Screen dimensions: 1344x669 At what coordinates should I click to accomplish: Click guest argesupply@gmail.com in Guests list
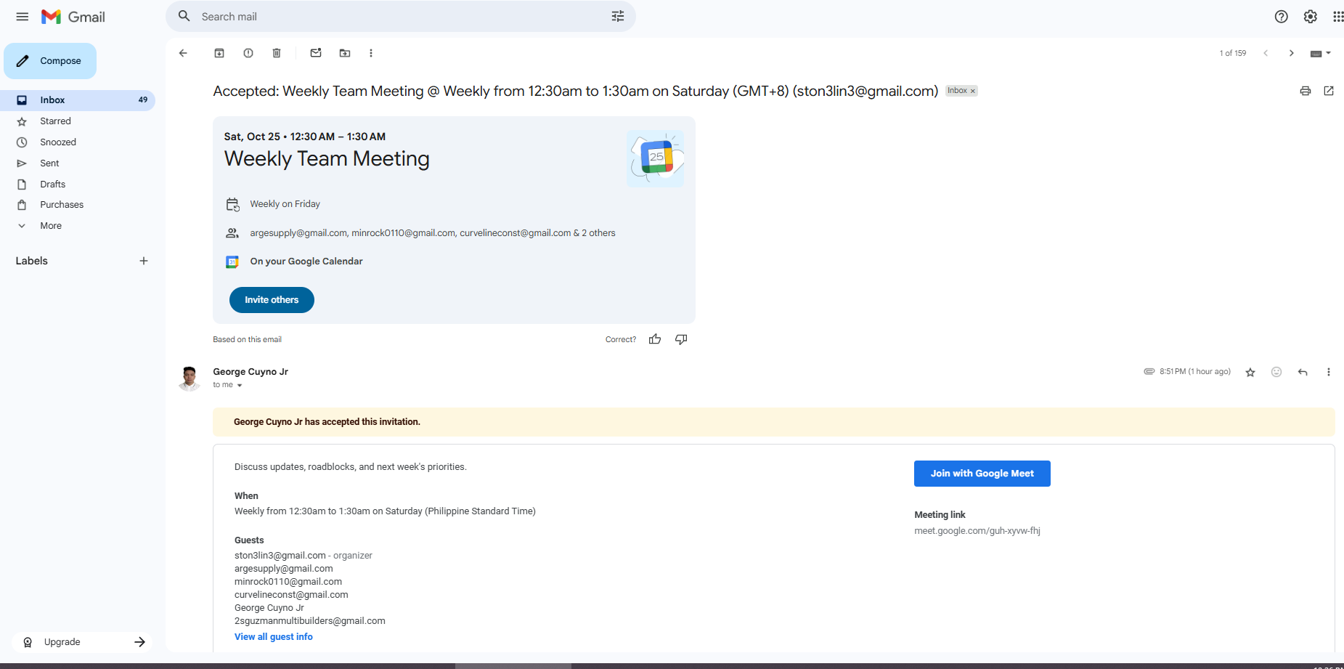[284, 569]
